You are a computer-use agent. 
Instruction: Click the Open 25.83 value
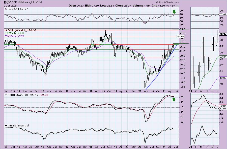click(76, 6)
